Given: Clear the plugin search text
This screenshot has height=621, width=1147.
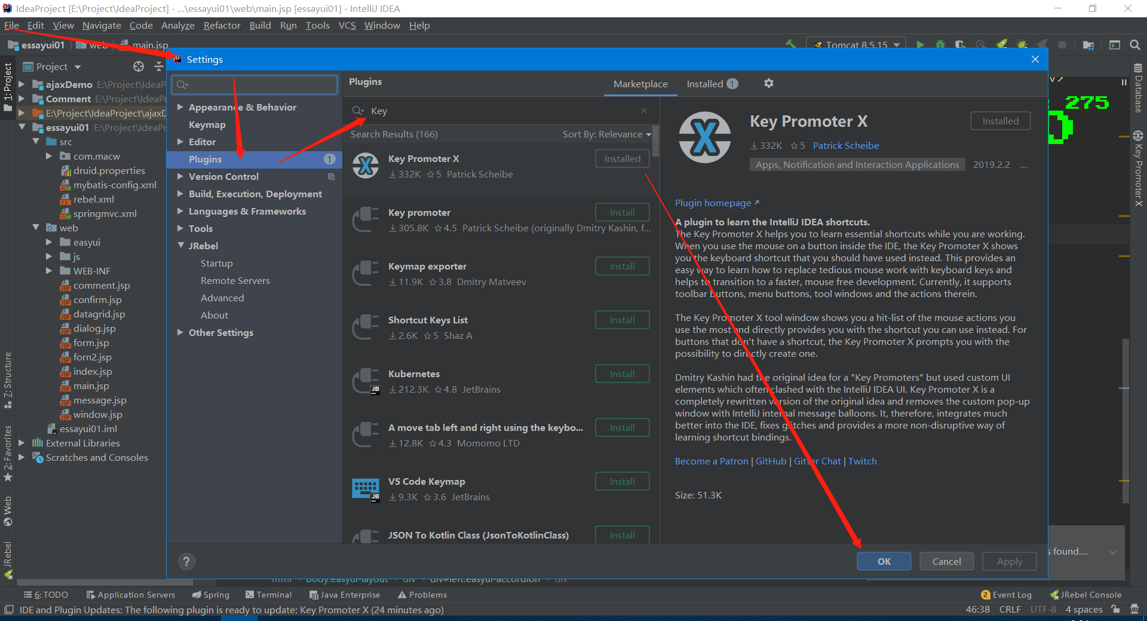Looking at the screenshot, I should (644, 111).
